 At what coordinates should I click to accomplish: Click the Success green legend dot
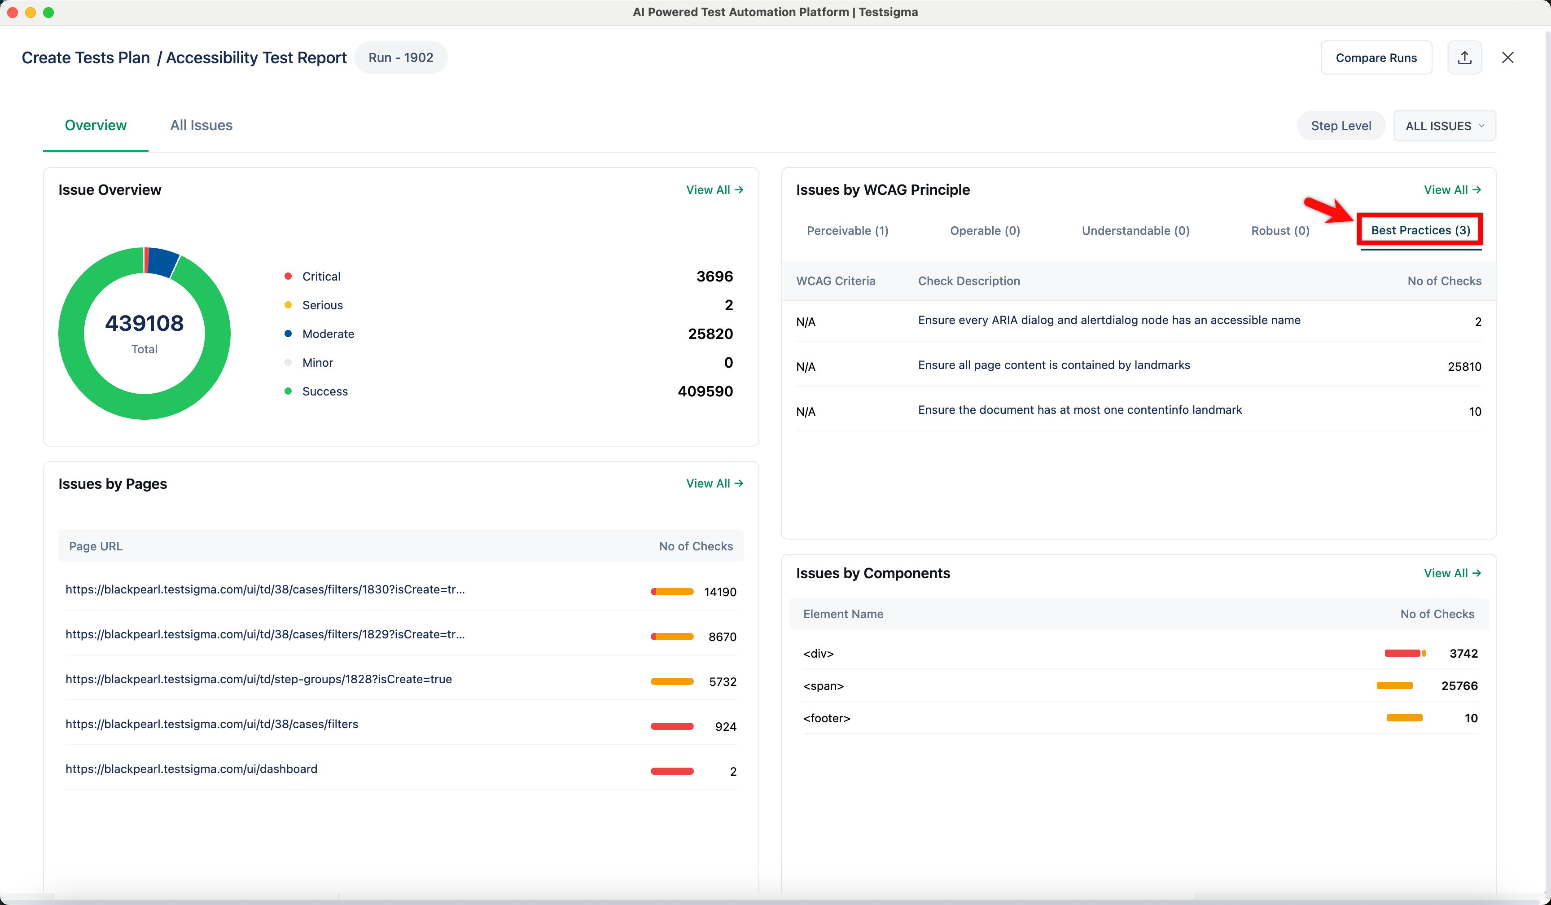pyautogui.click(x=287, y=391)
